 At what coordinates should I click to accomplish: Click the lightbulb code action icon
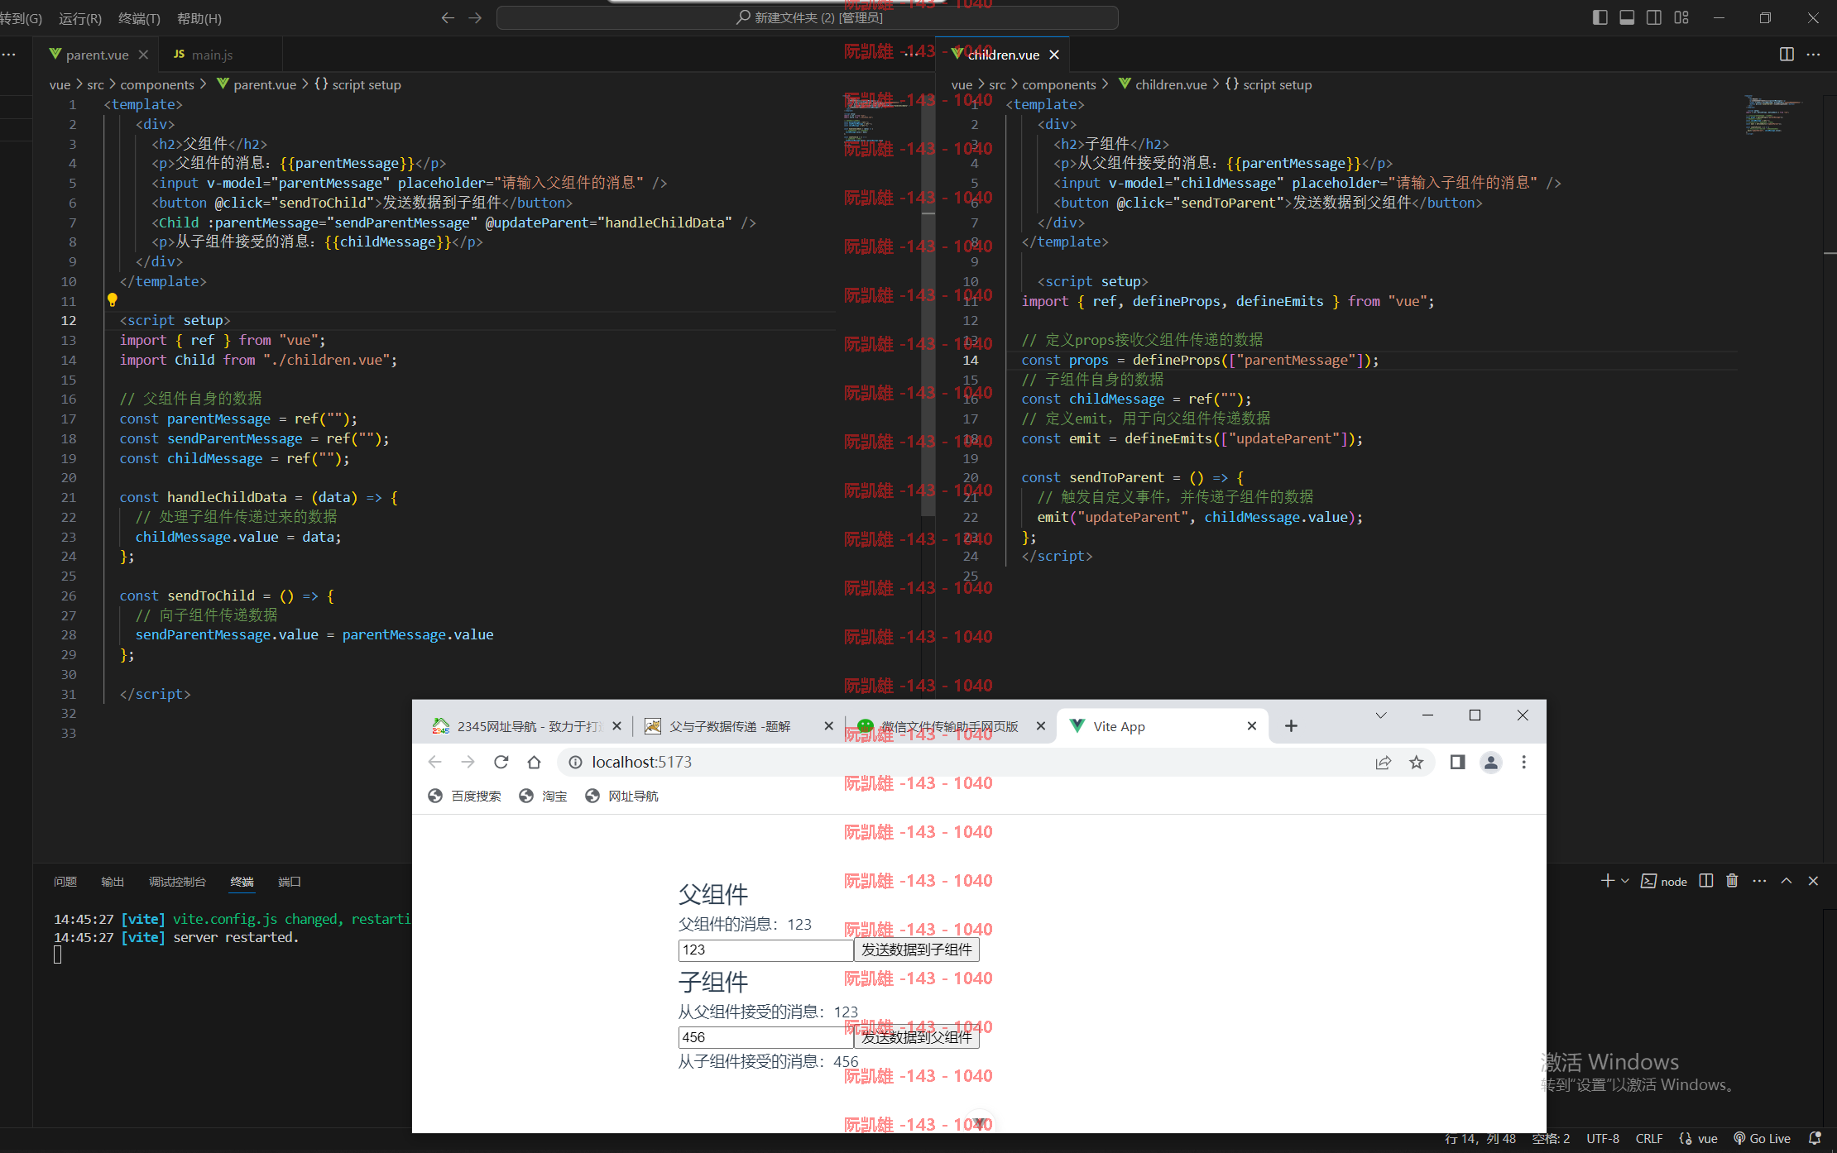pos(113,300)
